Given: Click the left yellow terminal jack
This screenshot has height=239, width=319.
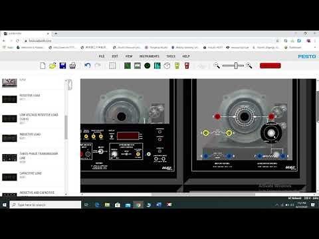Looking at the screenshot, I should [205, 133].
